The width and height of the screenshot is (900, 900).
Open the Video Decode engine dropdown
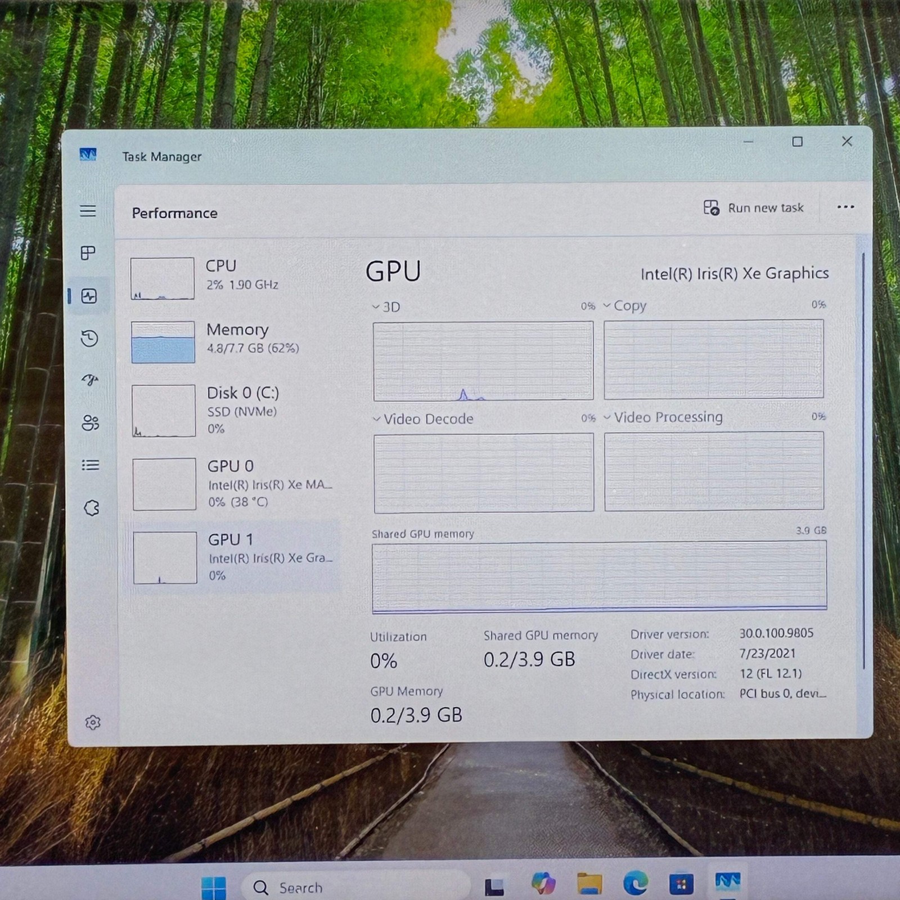coord(423,419)
